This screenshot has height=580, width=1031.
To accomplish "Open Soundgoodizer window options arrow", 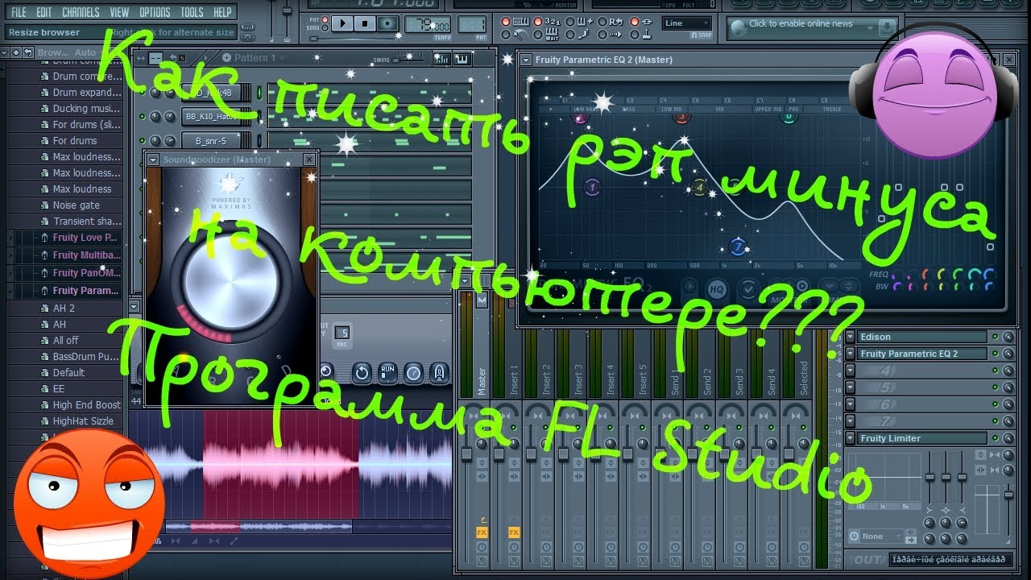I will point(154,159).
